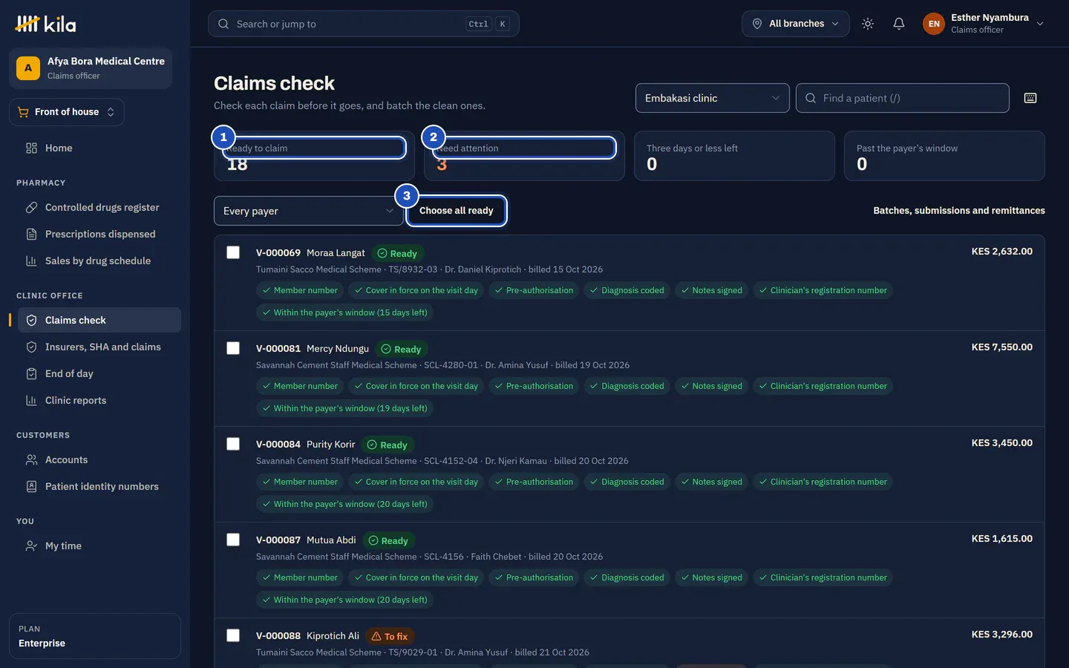Click the EN user avatar

click(934, 24)
